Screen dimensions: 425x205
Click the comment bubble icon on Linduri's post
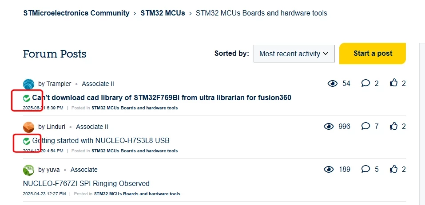coord(365,126)
